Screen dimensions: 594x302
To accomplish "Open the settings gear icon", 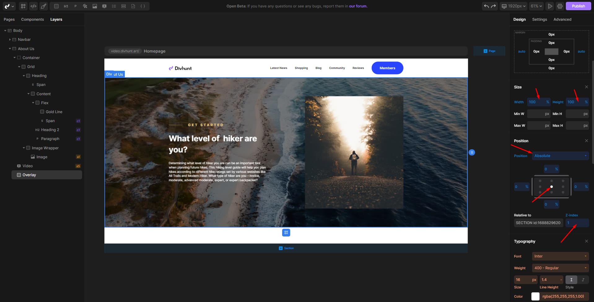I will 560,6.
